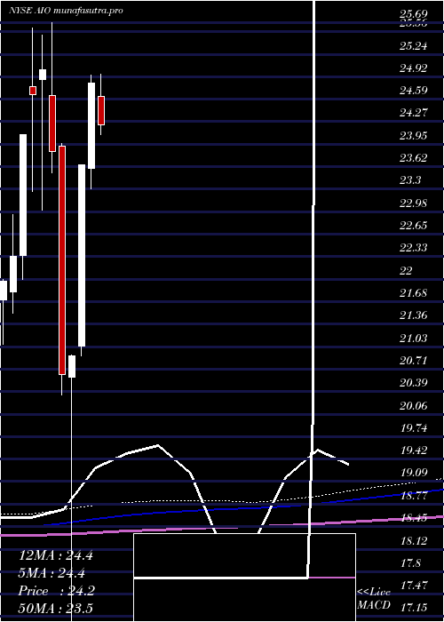Click the 20.71 price axis label
Image resolution: width=444 pixels, height=622 pixels.
click(x=414, y=360)
